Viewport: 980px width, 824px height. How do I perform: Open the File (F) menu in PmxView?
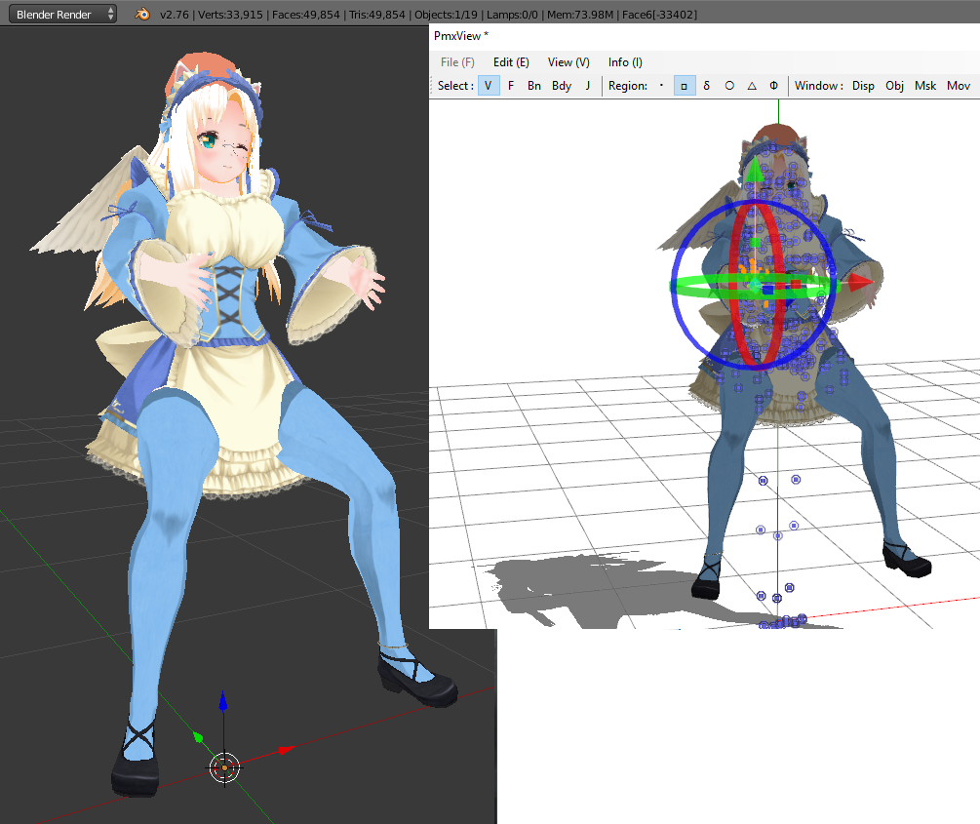(457, 61)
